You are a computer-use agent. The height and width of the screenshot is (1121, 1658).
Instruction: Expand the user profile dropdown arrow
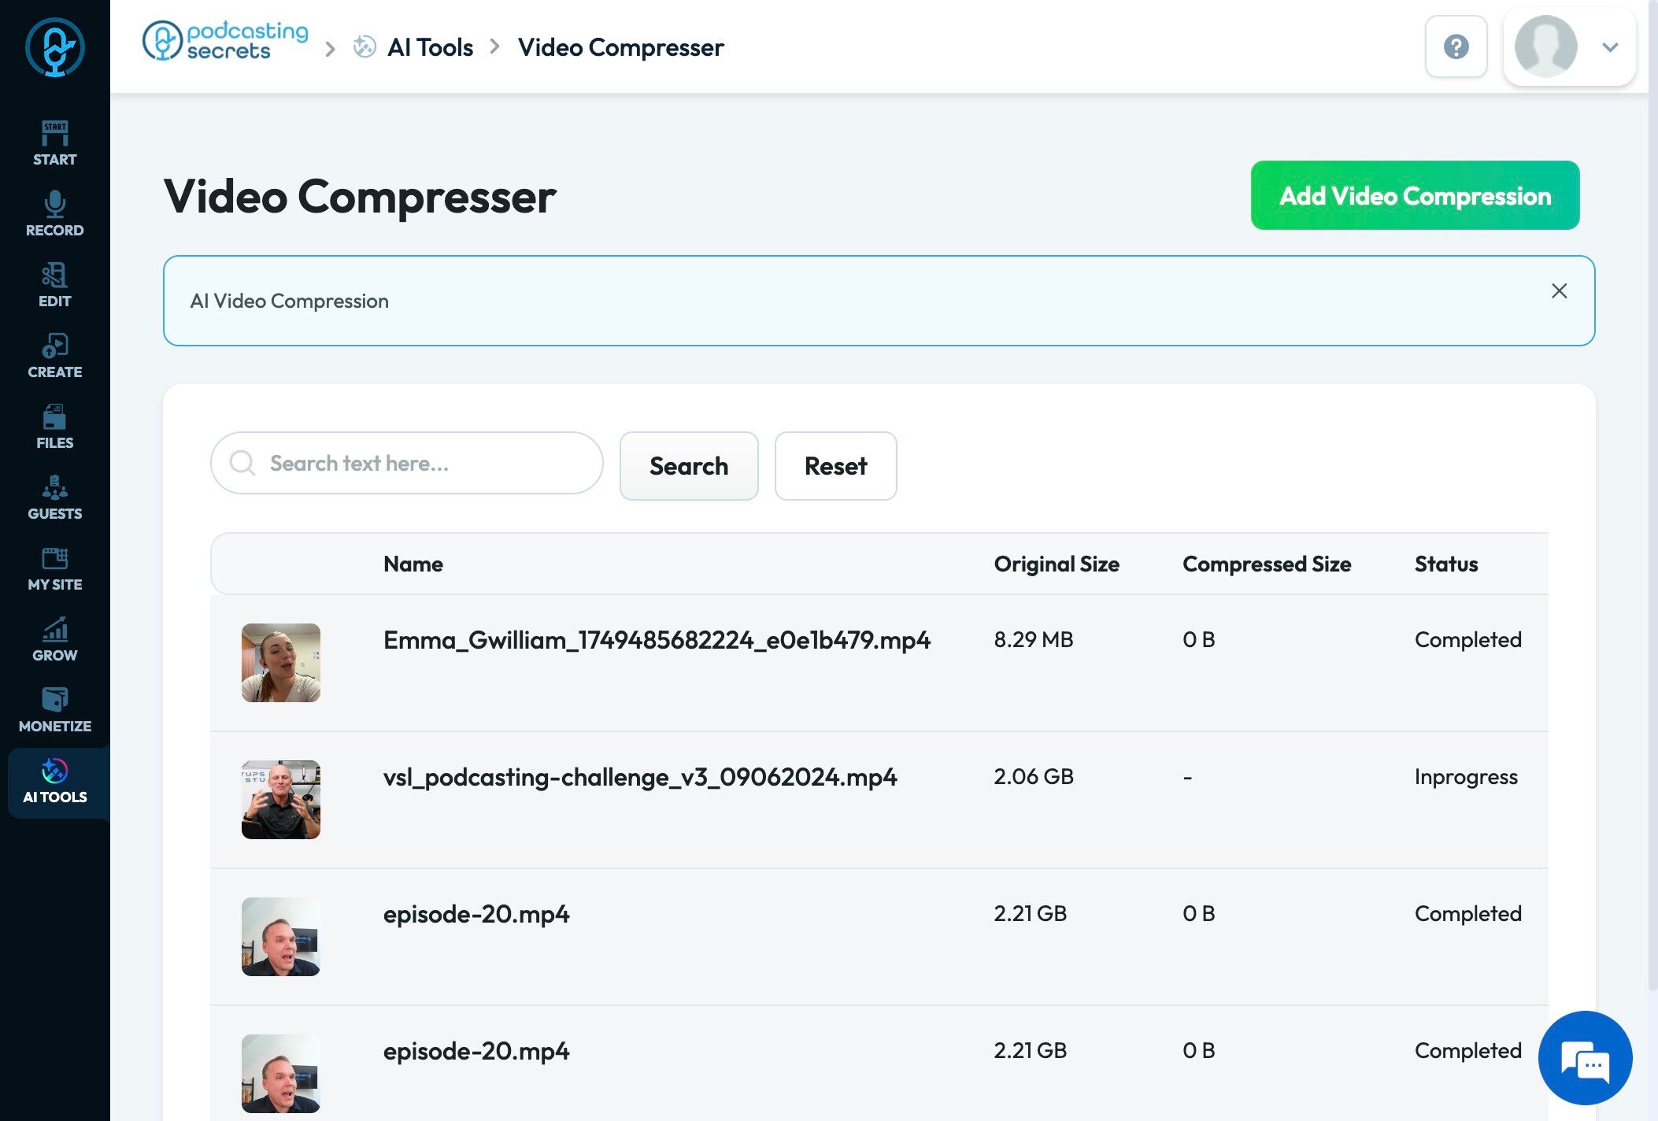tap(1610, 47)
